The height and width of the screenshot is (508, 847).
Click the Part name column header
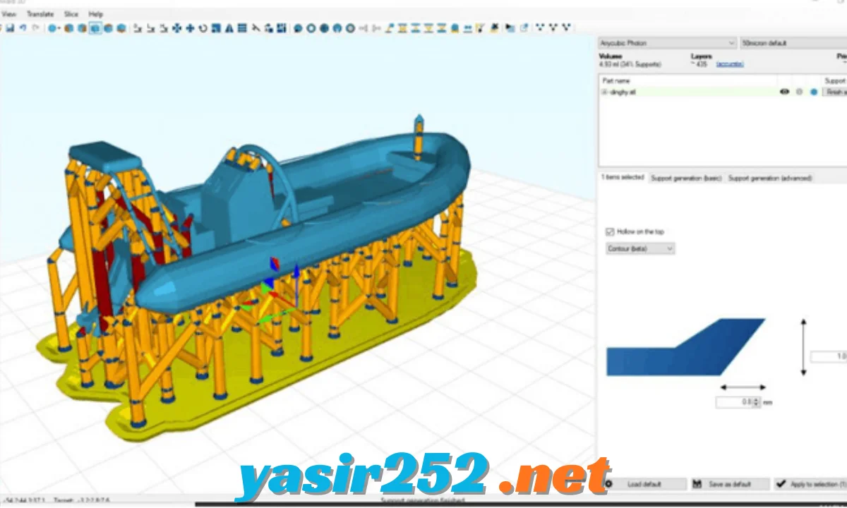(x=616, y=80)
